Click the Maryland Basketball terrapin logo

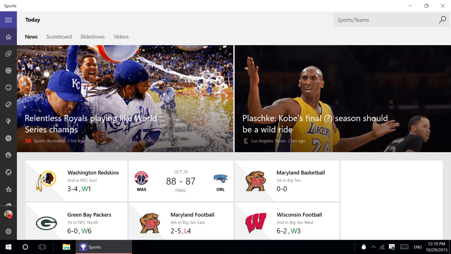pyautogui.click(x=256, y=181)
